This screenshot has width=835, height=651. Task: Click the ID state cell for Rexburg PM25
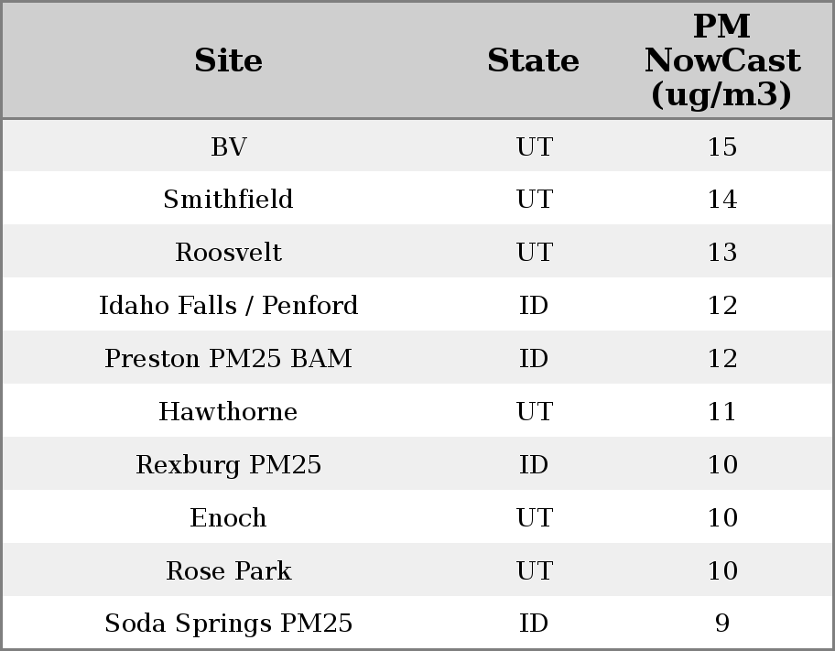534,465
